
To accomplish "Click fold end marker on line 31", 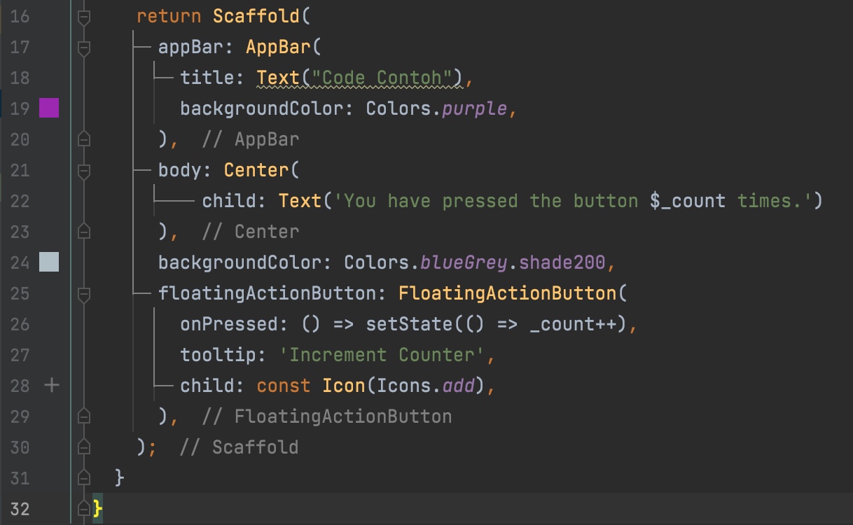I will [84, 477].
